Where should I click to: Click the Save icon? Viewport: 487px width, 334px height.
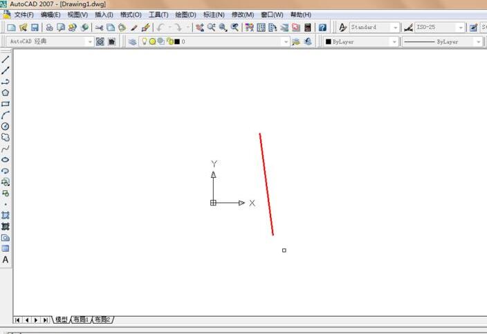tap(35, 28)
